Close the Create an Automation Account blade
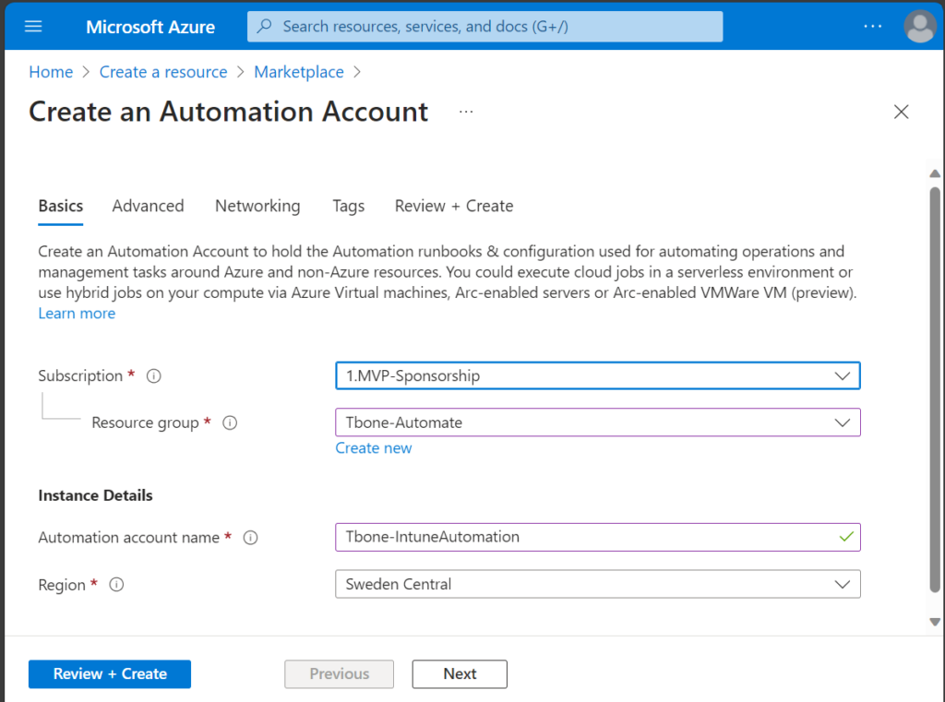Screen dimensions: 945x702 pyautogui.click(x=901, y=112)
